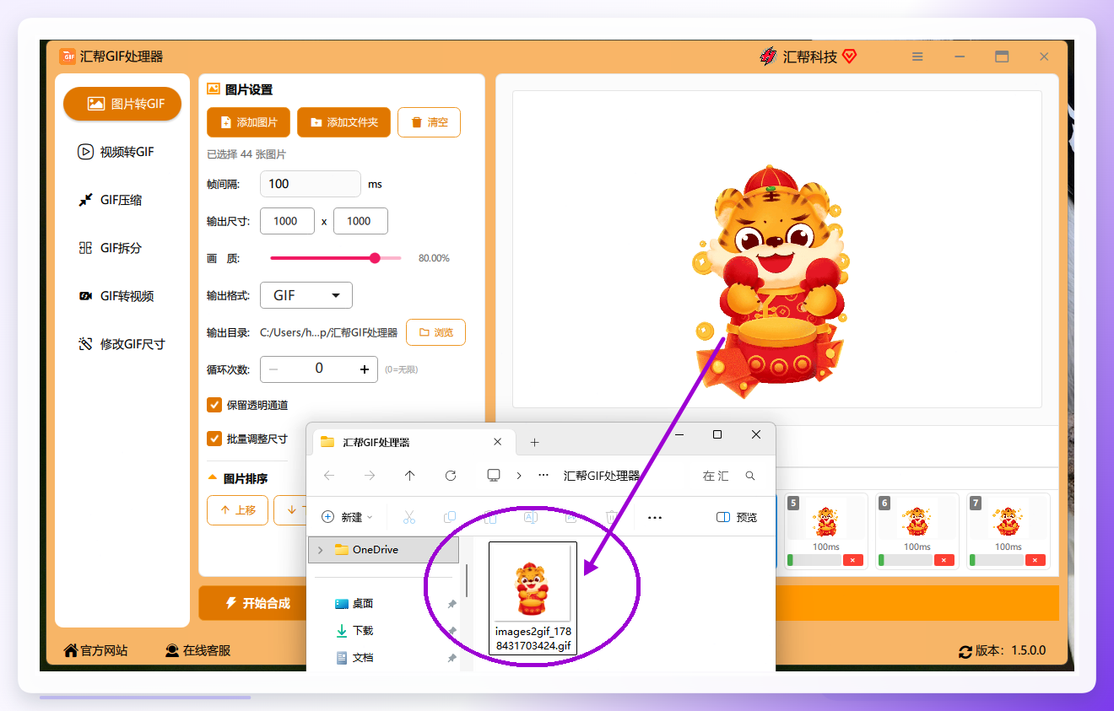Expand address bar path chevron

[519, 476]
